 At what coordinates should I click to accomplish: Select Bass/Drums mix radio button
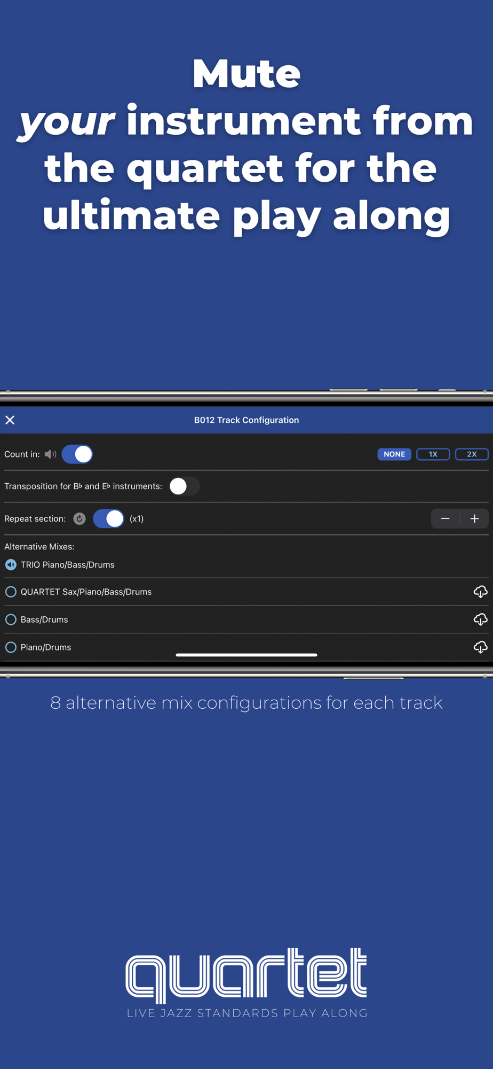pos(11,620)
